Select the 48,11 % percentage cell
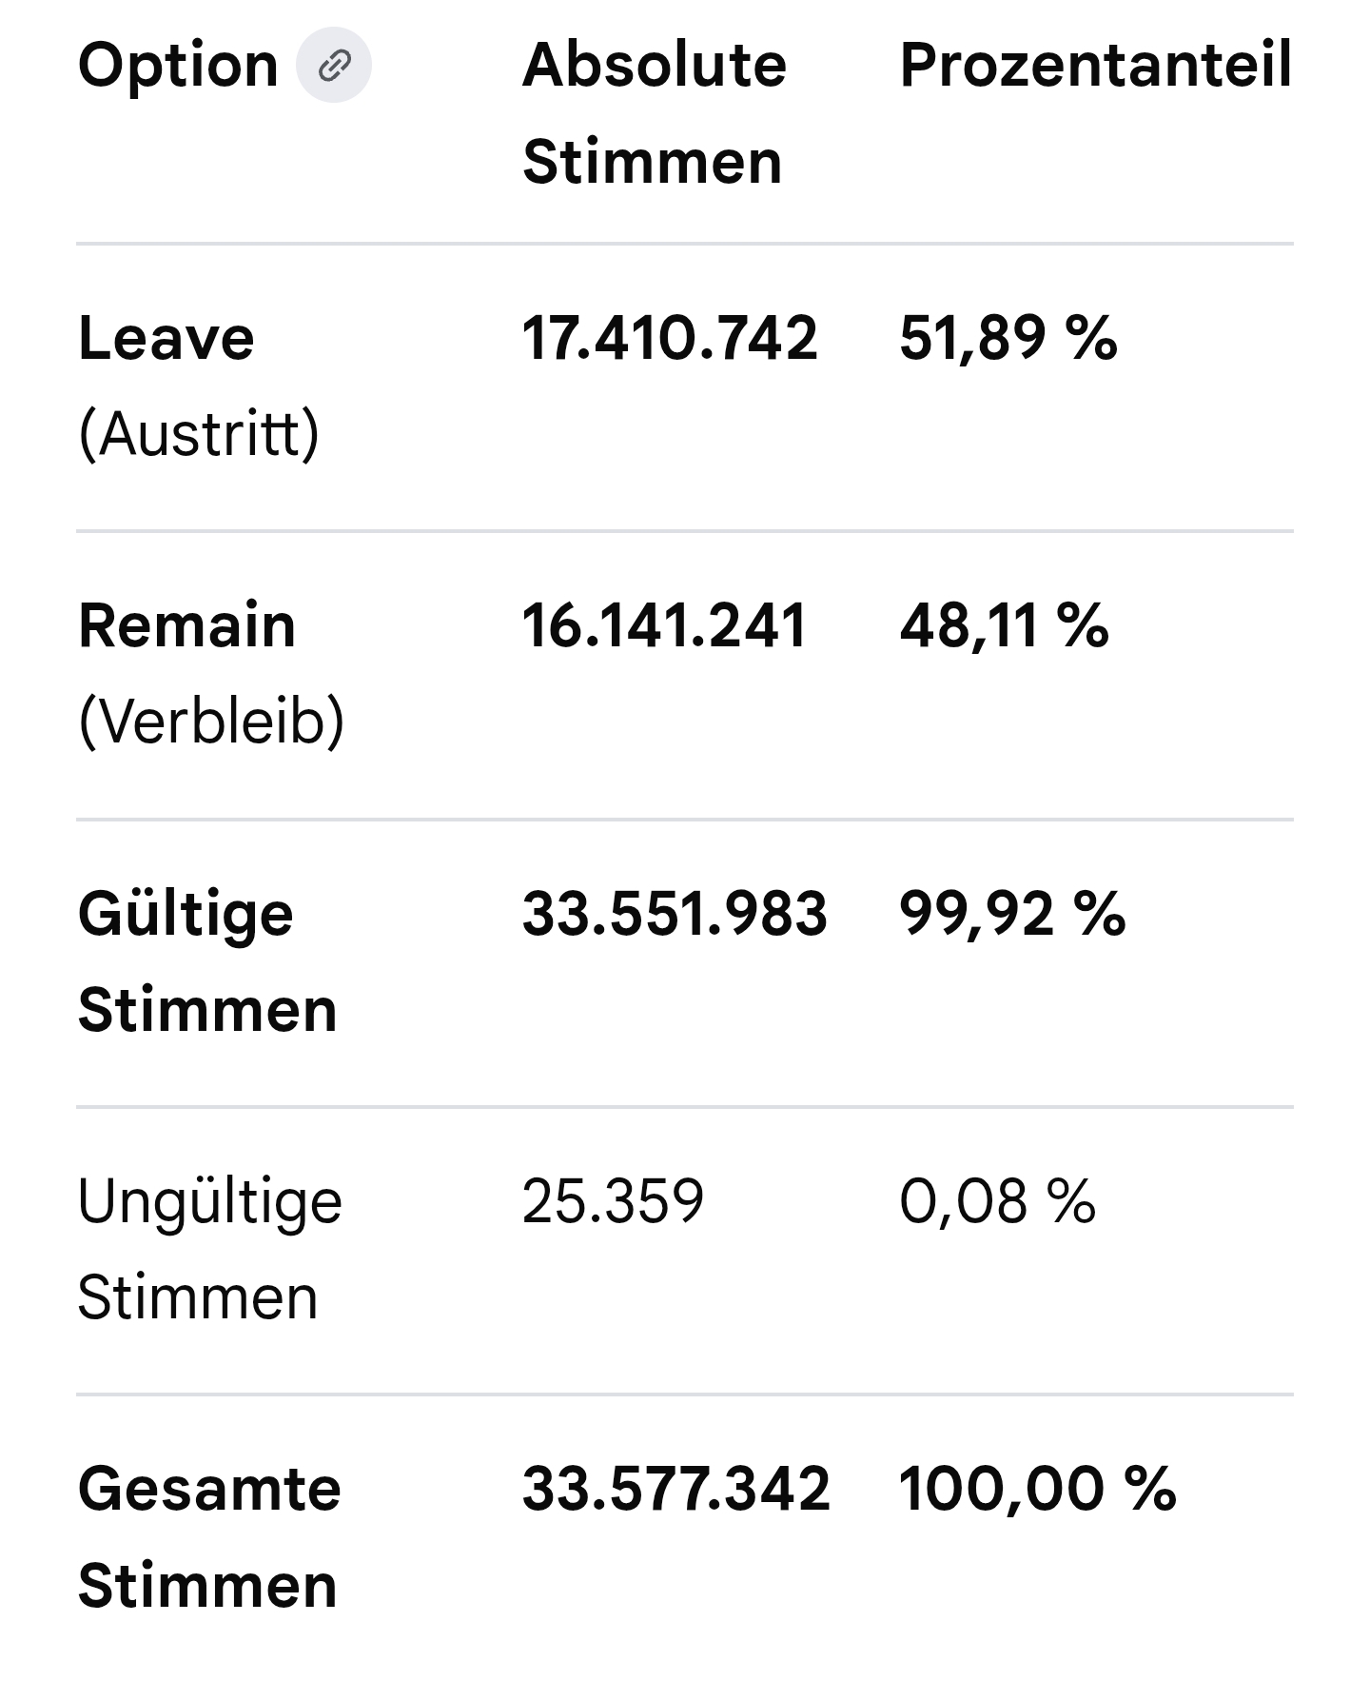 tap(1004, 626)
